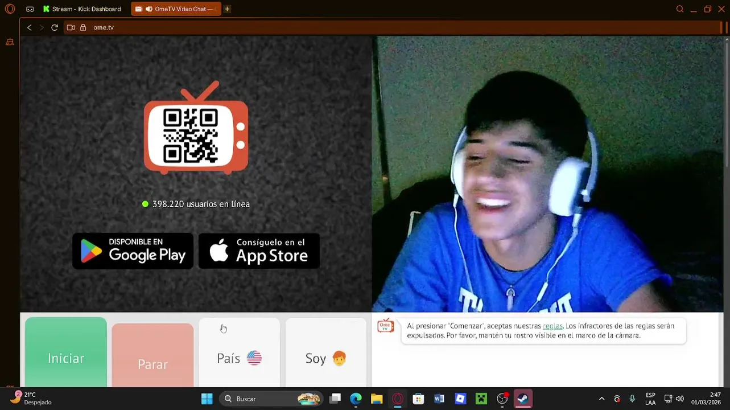Open Task View on the taskbar
Viewport: 730px width, 410px height.
335,399
